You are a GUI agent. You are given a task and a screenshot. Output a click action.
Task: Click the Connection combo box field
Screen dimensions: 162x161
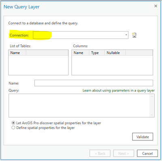81,35
